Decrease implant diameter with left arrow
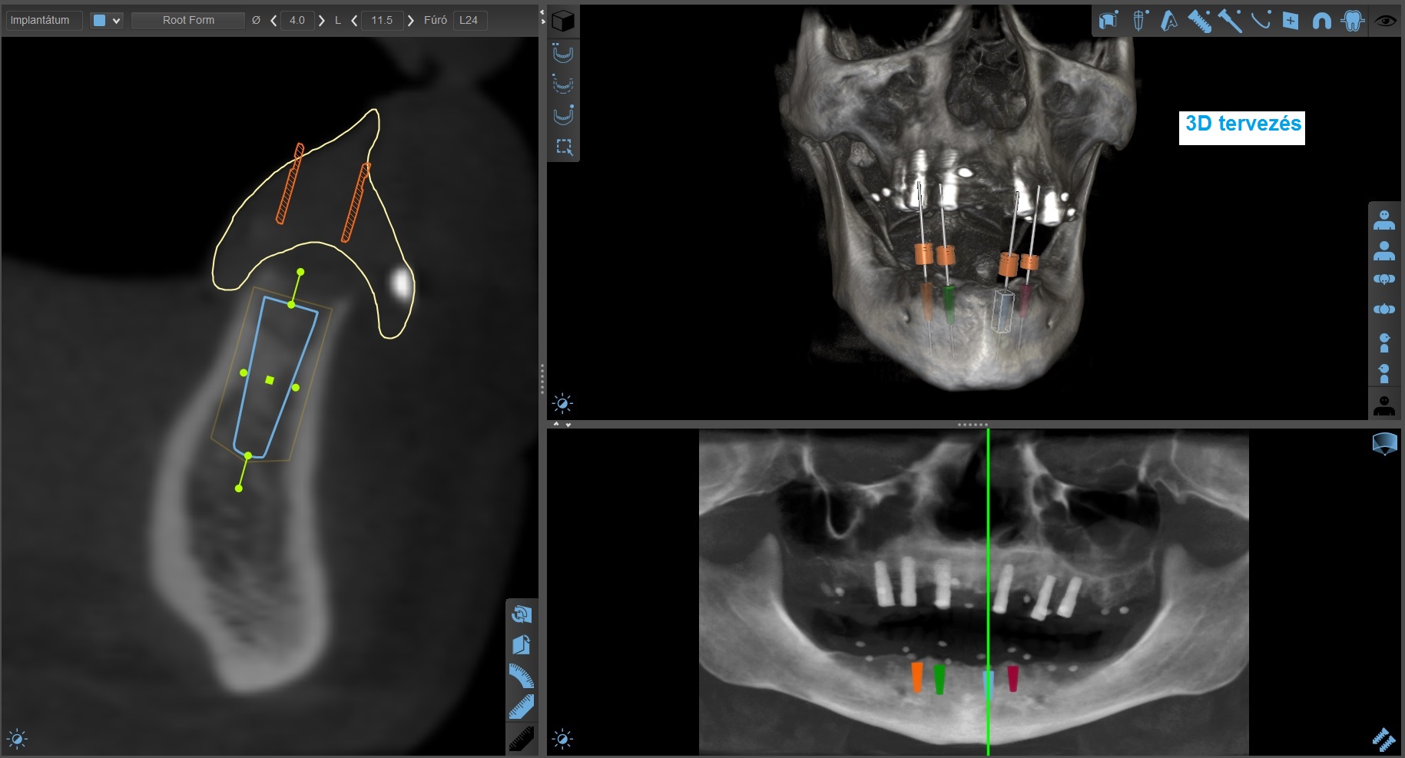Viewport: 1405px width, 758px height. point(273,21)
